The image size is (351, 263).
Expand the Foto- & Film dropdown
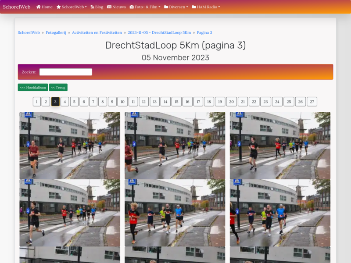click(145, 7)
